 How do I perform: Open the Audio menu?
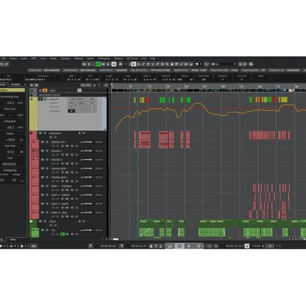pyautogui.click(x=24, y=59)
